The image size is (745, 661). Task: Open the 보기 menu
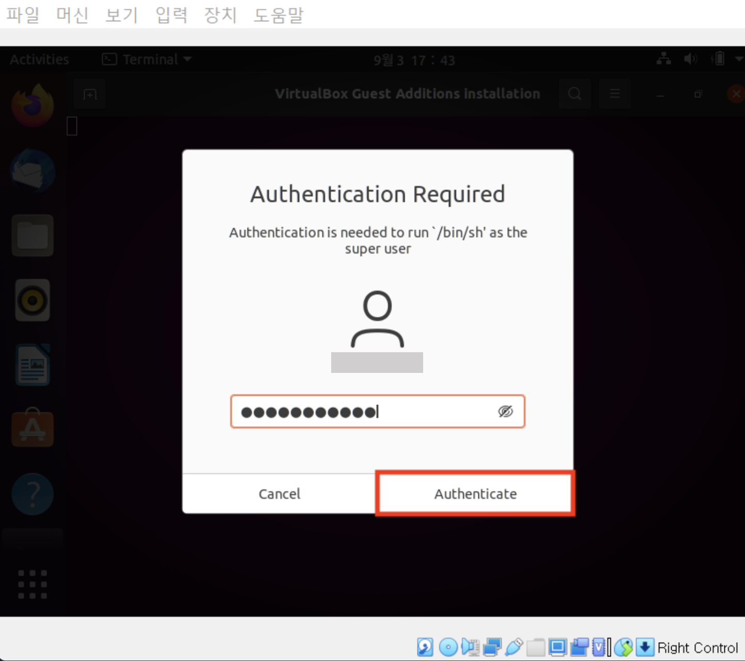[122, 14]
